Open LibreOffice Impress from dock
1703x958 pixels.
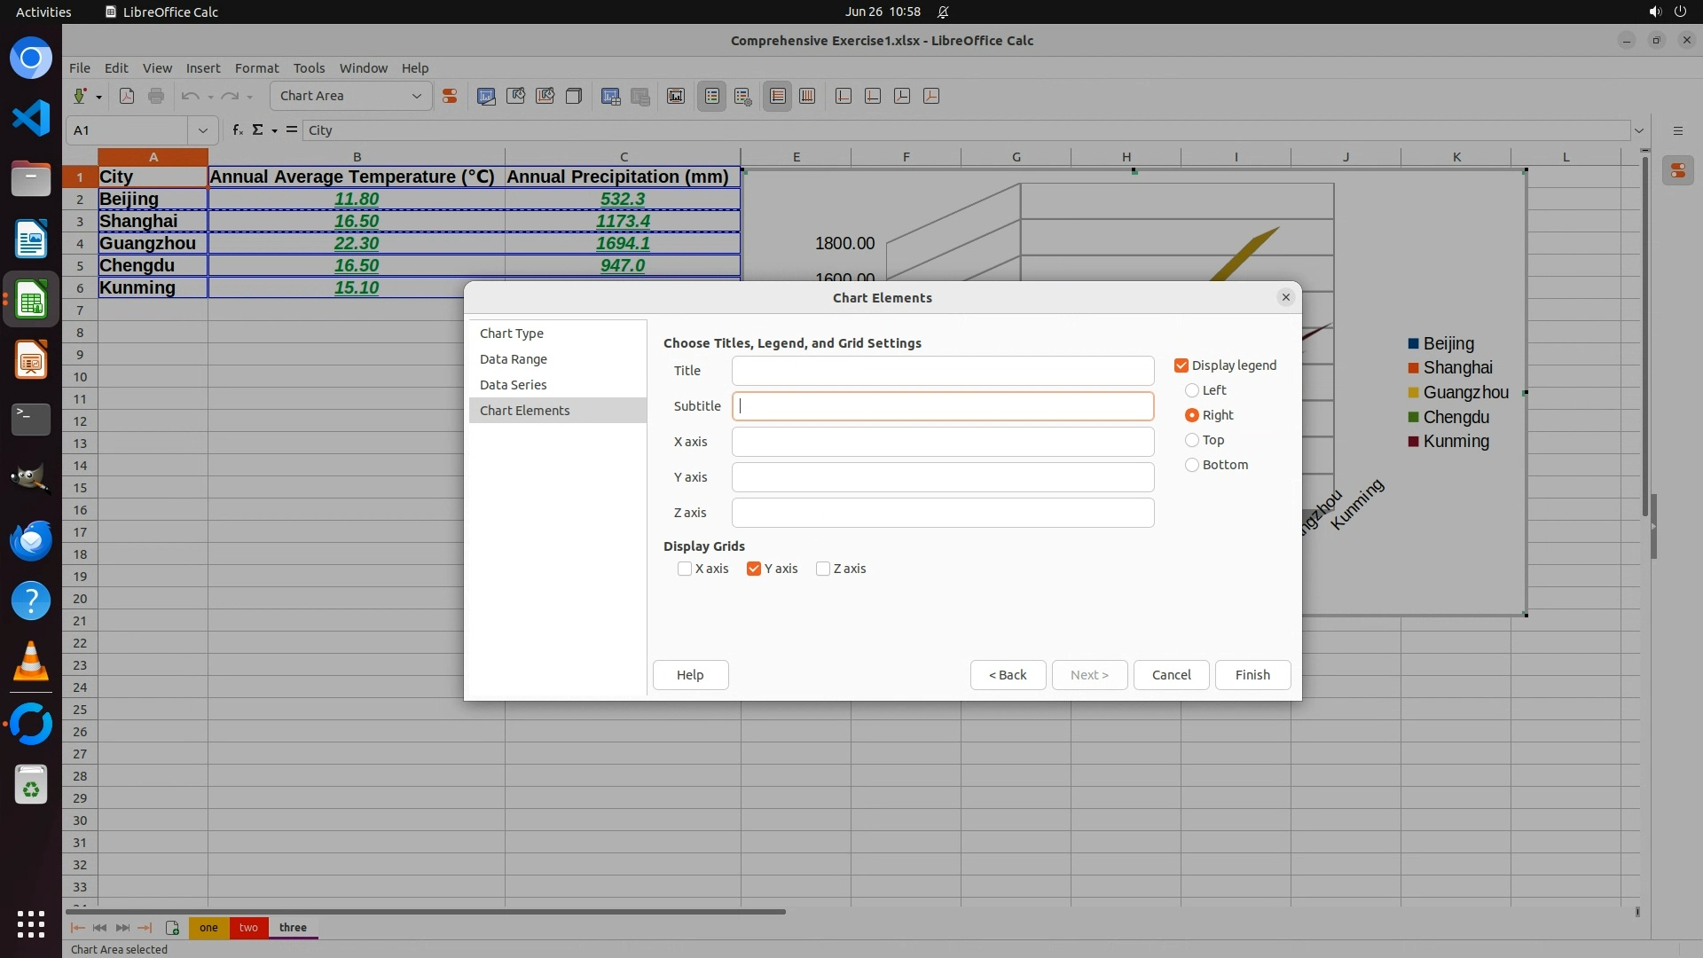[31, 360]
